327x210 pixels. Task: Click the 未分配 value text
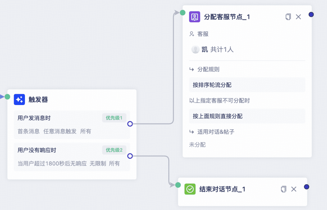point(197,144)
